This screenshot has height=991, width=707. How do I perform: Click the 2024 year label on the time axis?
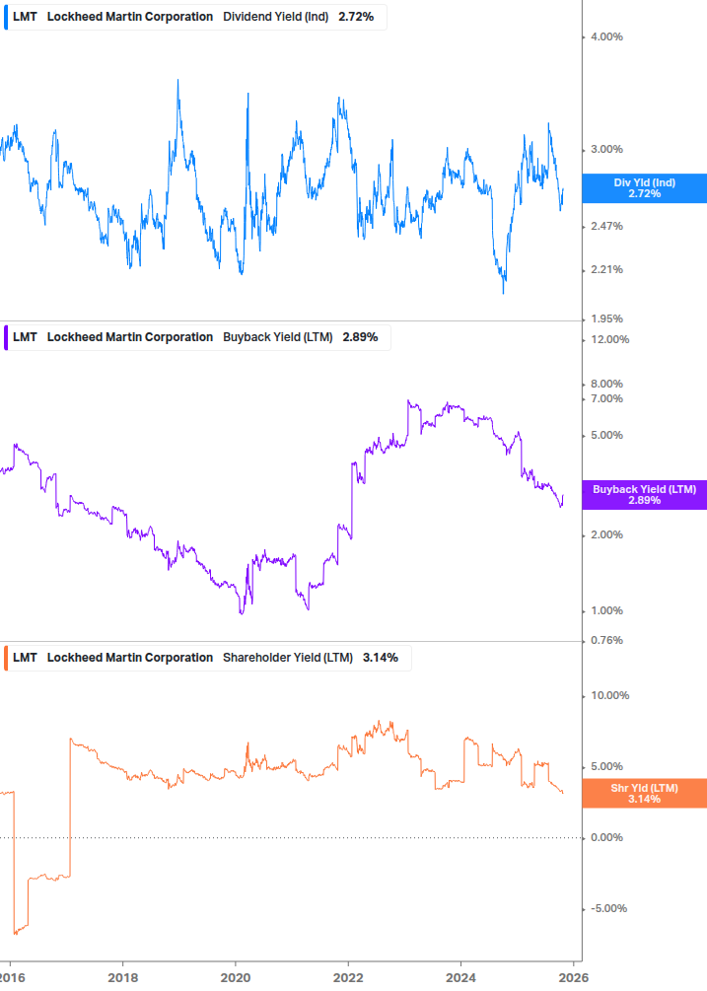pos(461,976)
